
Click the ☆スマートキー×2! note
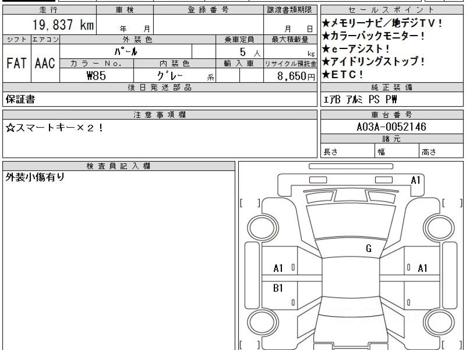point(55,127)
